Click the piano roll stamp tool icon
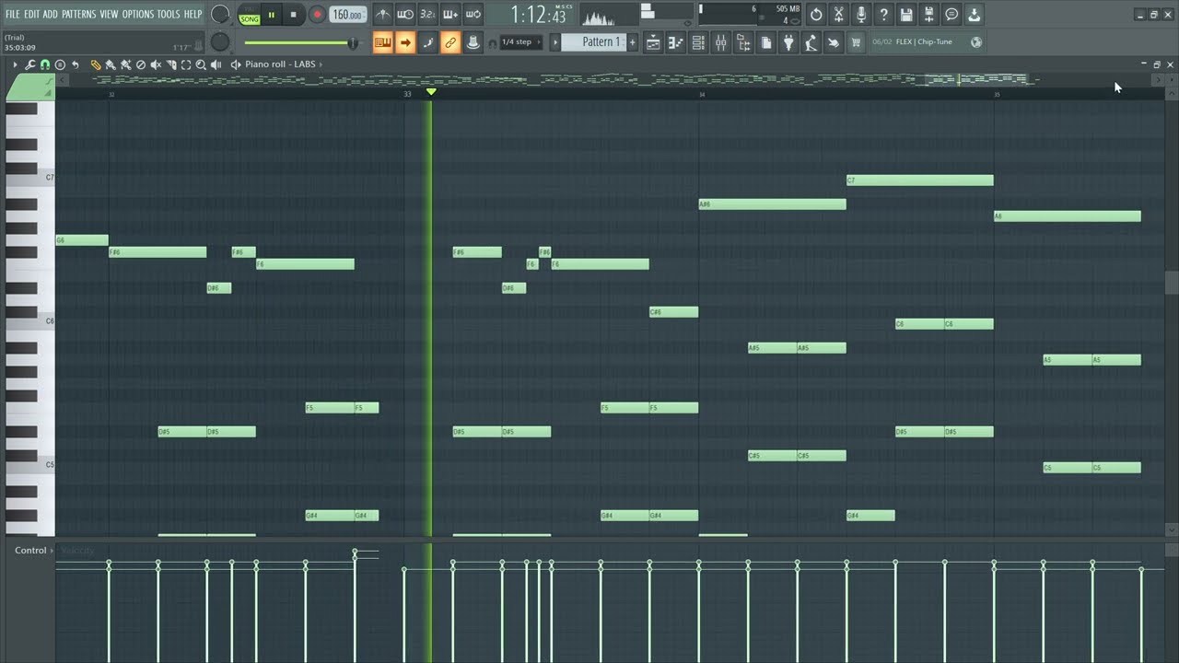The height and width of the screenshot is (663, 1179). point(60,64)
